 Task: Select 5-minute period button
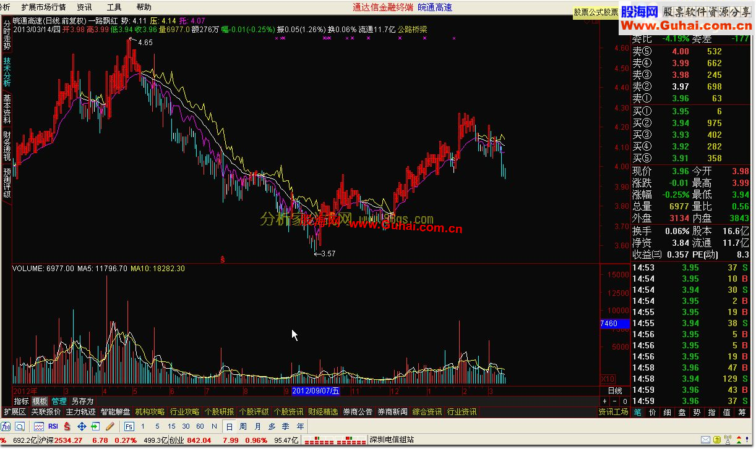click(x=157, y=426)
